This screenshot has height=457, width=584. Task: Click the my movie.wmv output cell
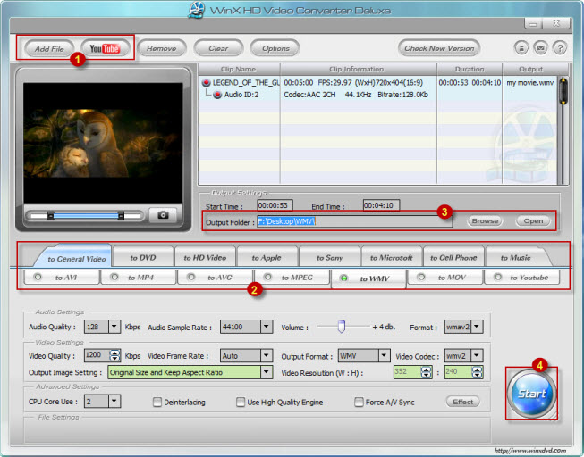click(530, 82)
